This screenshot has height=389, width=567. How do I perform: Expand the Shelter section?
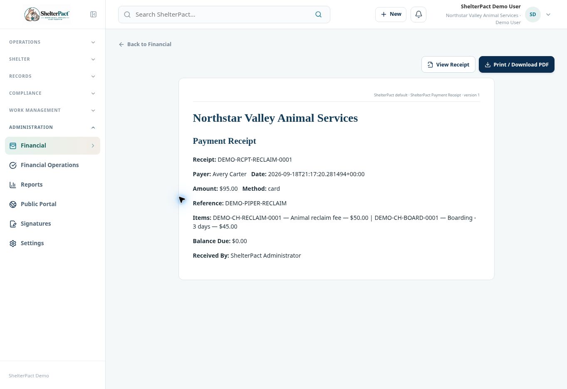pyautogui.click(x=52, y=59)
